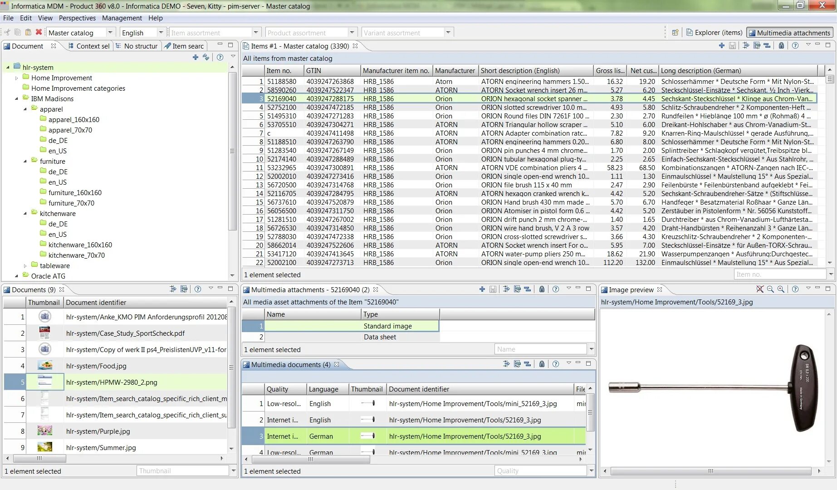This screenshot has height=490, width=837.
Task: Expand the Home Improvement tree node
Action: point(17,78)
